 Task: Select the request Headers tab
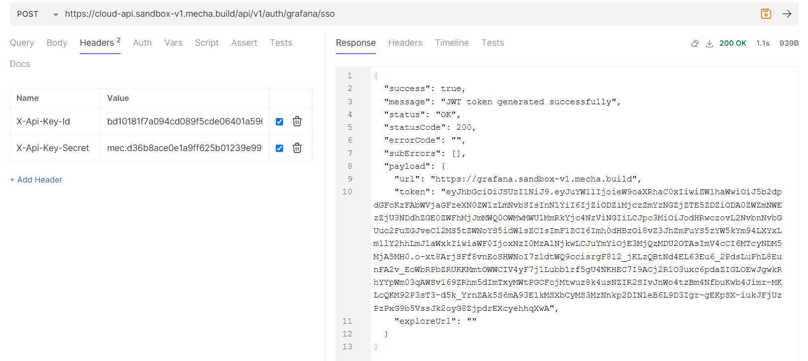(x=100, y=43)
